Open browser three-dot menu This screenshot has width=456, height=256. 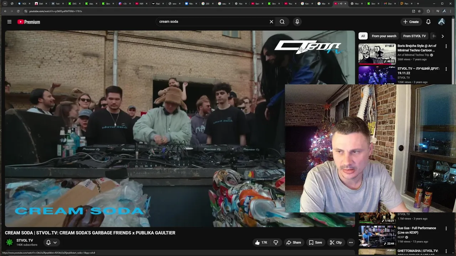[451, 11]
